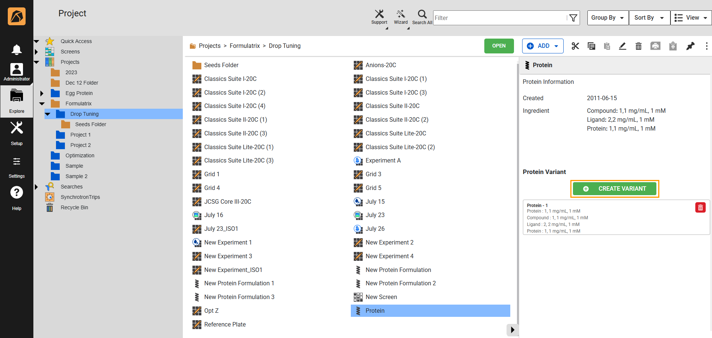This screenshot has height=338, width=712.
Task: Click the clipboard export icon
Action: click(x=673, y=46)
